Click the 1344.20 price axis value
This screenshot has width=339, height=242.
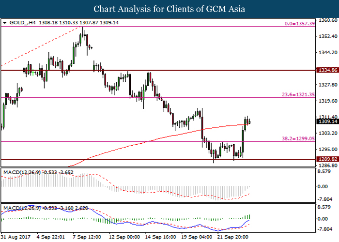tap(328, 52)
